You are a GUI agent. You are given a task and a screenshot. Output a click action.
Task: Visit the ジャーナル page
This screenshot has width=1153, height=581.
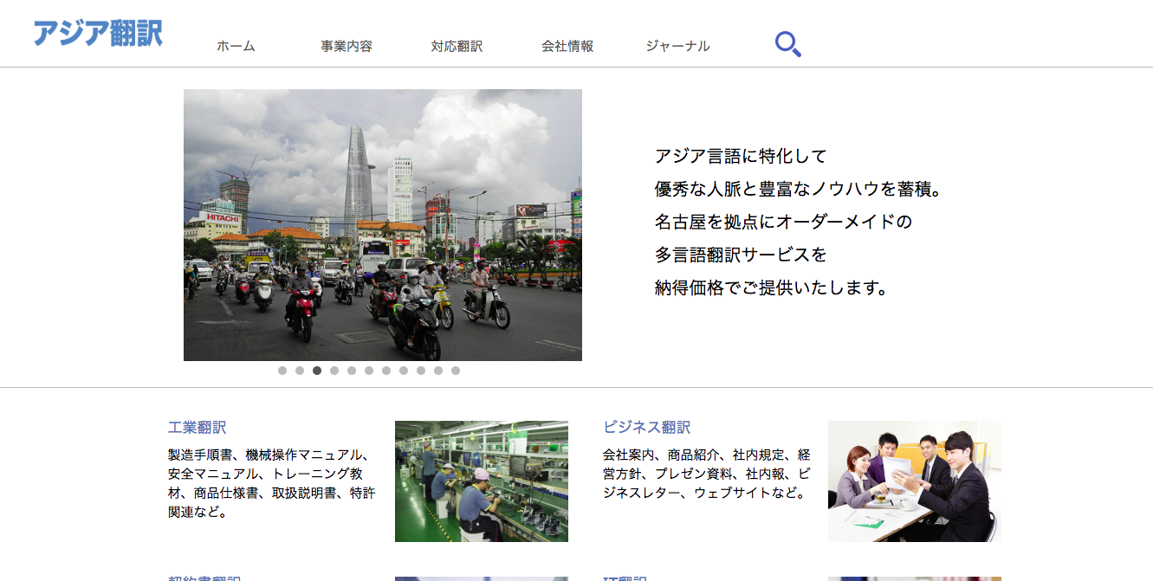coord(677,46)
